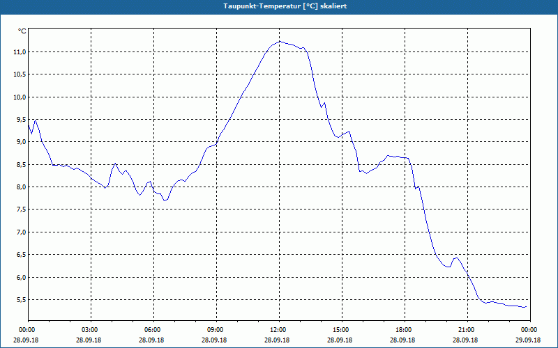Select the 6,5 y-axis label
558x348 pixels.
[x=21, y=255]
